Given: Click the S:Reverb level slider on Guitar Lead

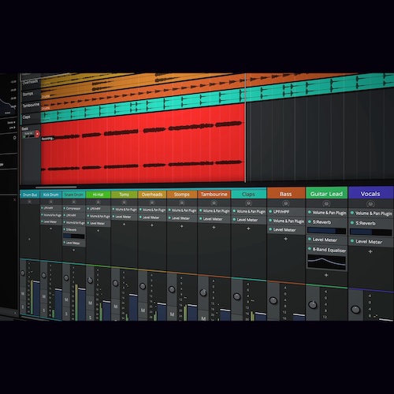Looking at the screenshot, I should 327,231.
